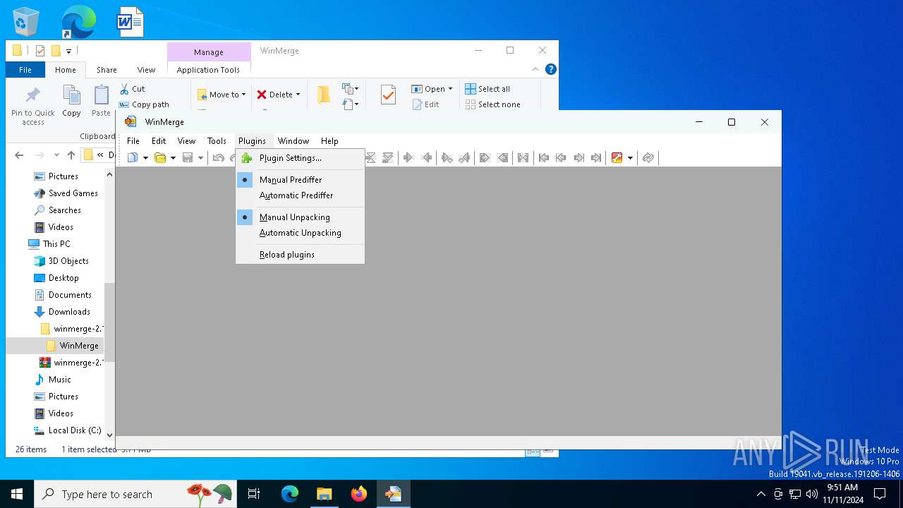Choose Reload plugins from the menu
The image size is (903, 508).
coord(301,255)
